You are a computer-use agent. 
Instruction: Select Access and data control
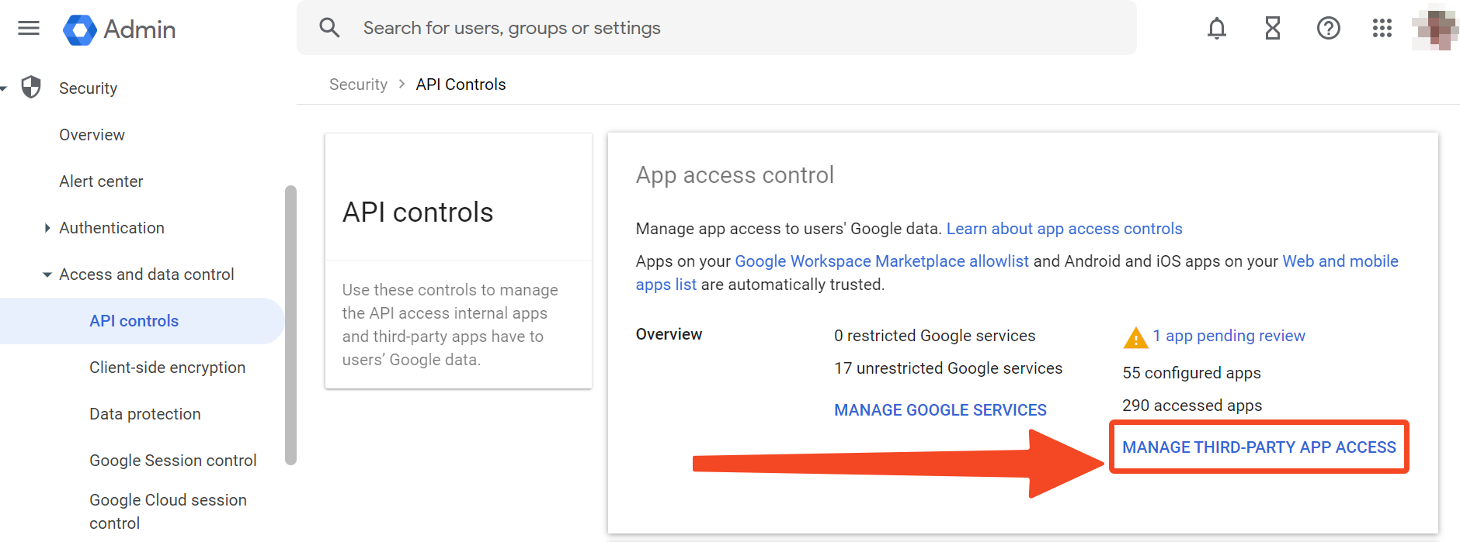point(147,274)
